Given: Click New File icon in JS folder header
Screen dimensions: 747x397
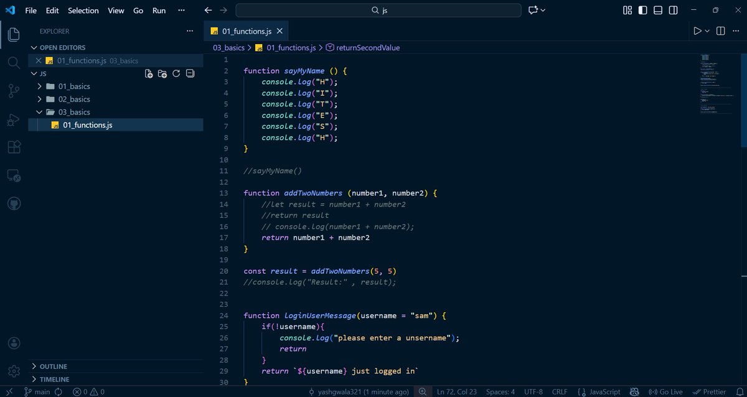Looking at the screenshot, I should click(x=149, y=73).
